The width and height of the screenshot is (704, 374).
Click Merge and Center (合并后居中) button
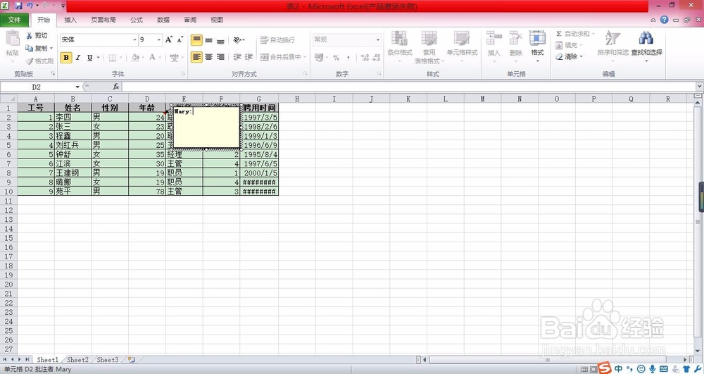[x=281, y=57]
